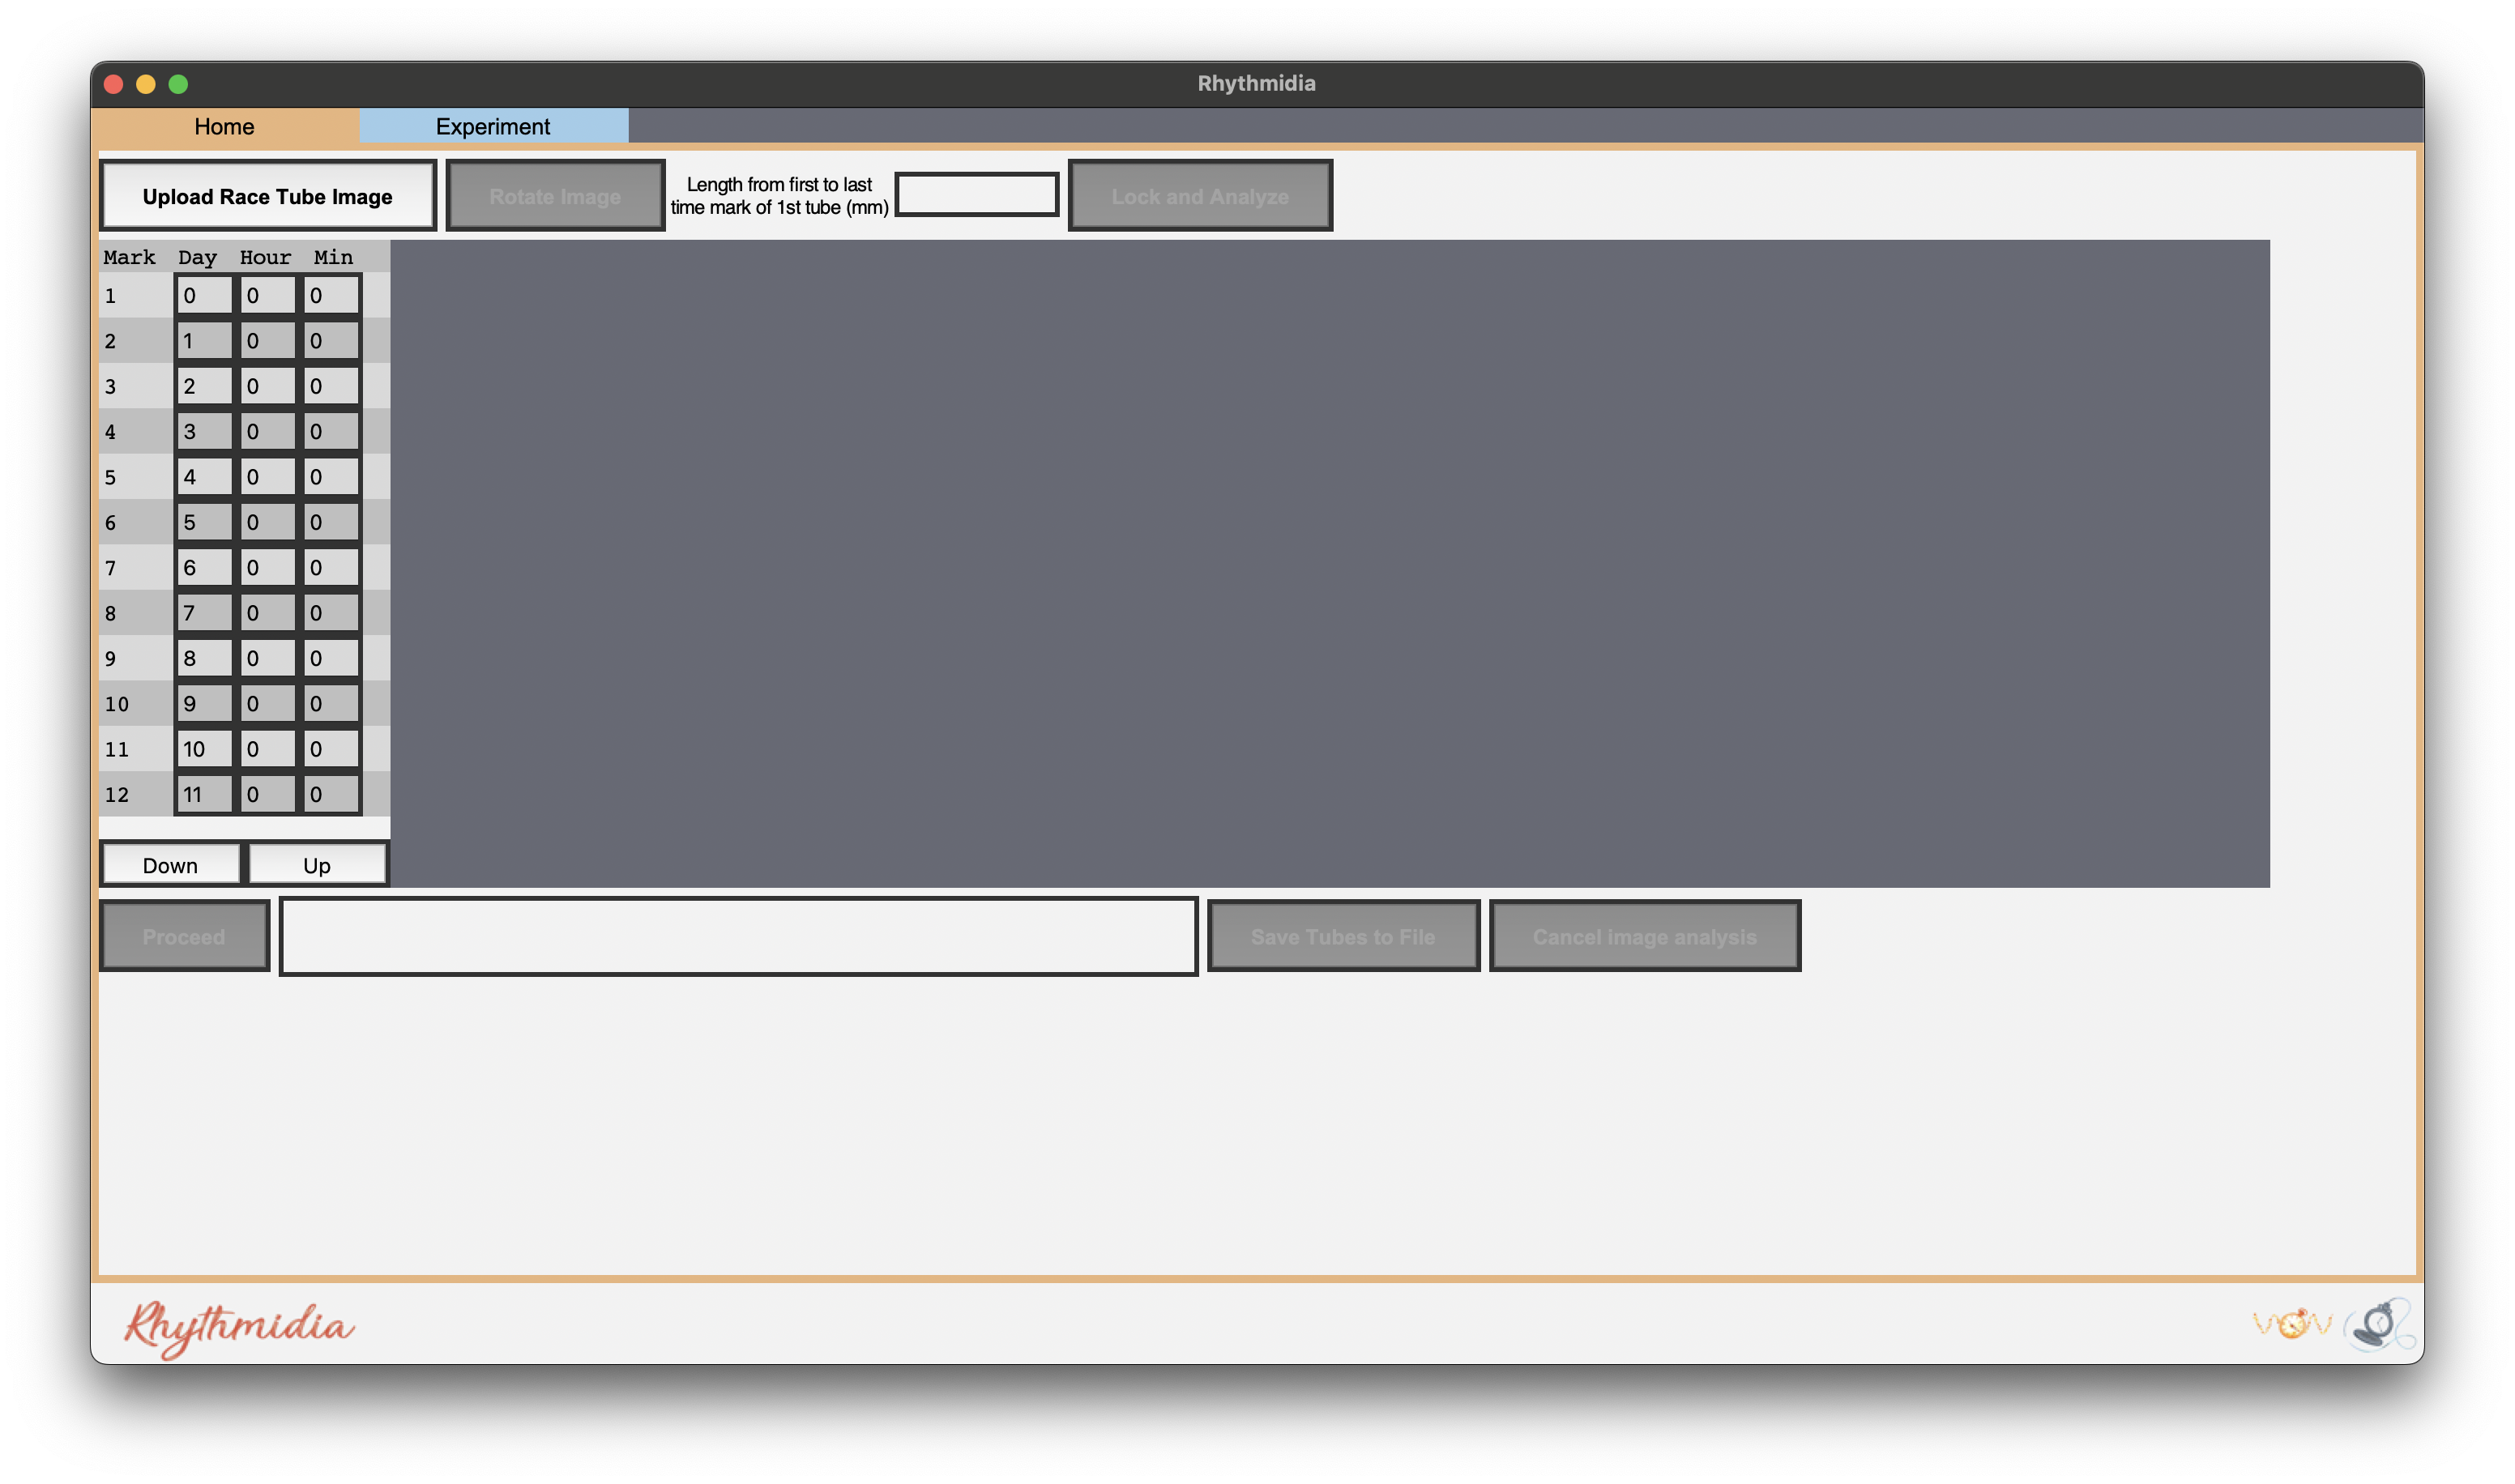Click the grey image preview canvas

(x=1330, y=563)
